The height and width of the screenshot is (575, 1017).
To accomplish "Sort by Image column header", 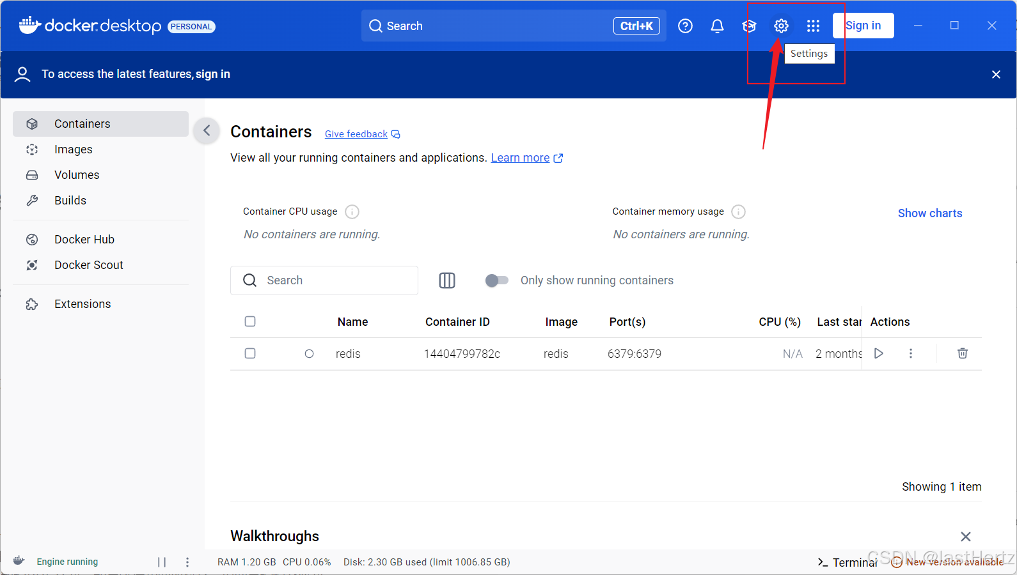I will [x=561, y=322].
